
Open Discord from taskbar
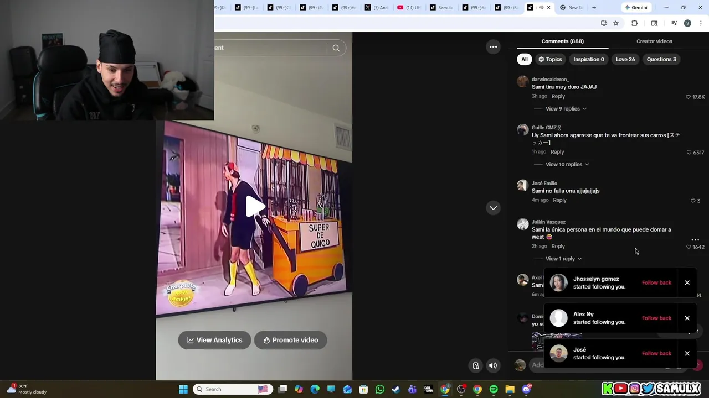tap(526, 389)
